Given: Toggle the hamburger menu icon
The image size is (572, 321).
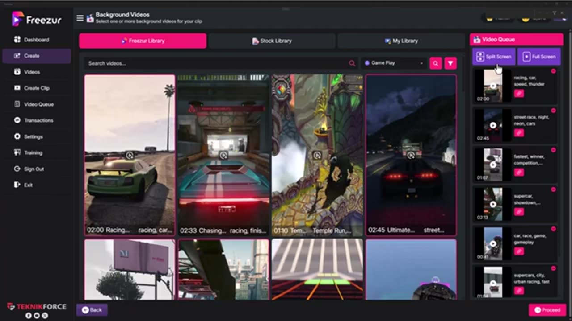Looking at the screenshot, I should [80, 18].
